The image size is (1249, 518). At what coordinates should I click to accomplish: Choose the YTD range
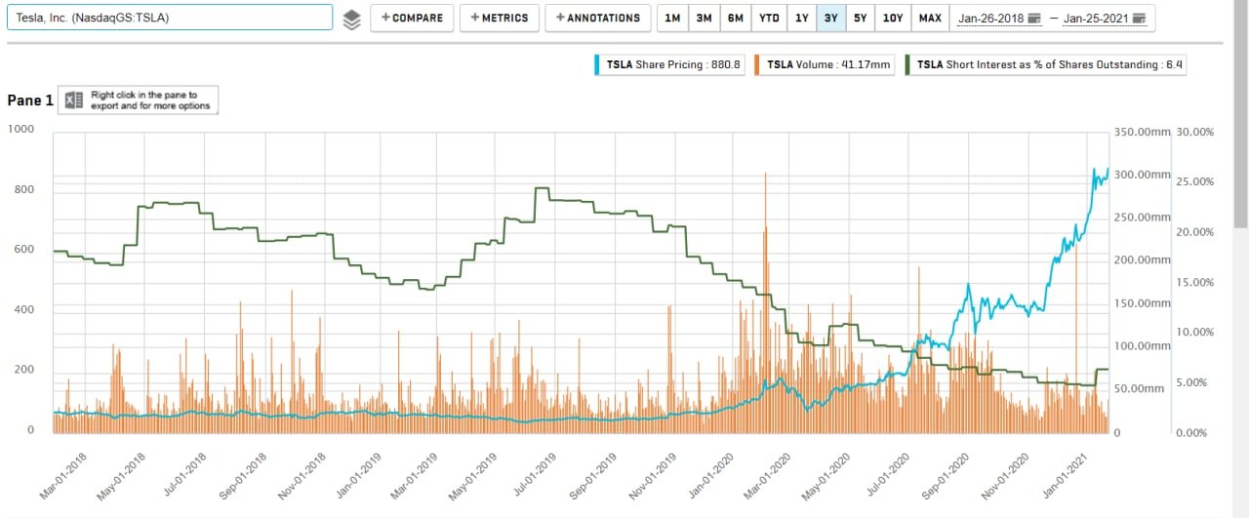pyautogui.click(x=769, y=19)
